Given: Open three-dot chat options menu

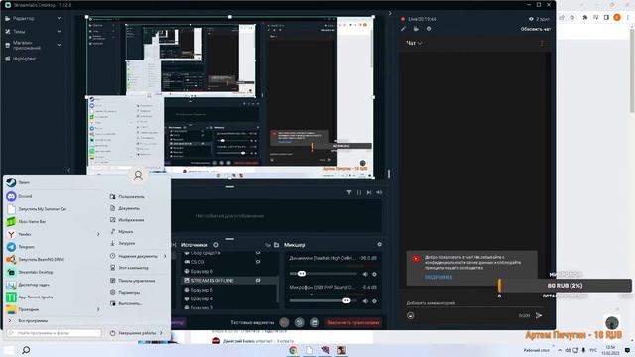Looking at the screenshot, I should [542, 43].
